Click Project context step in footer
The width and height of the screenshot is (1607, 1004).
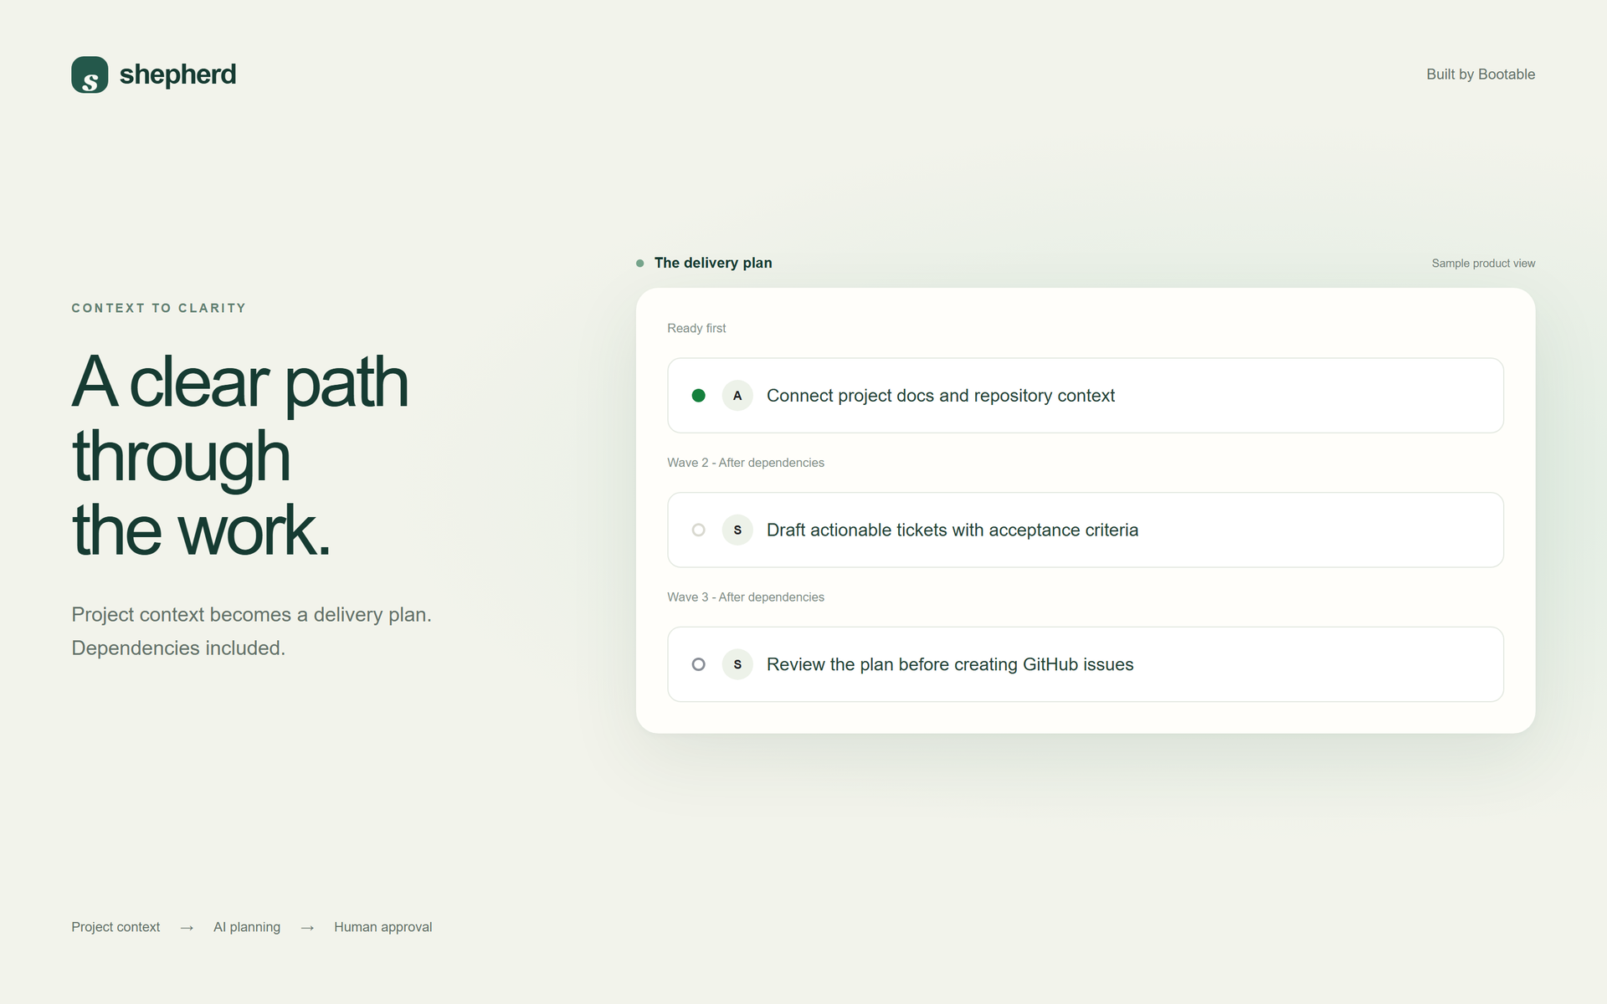pyautogui.click(x=116, y=927)
